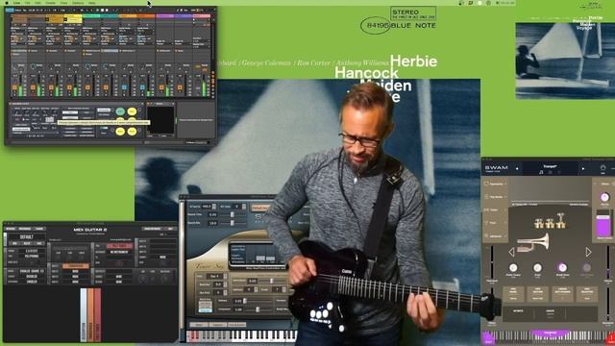This screenshot has height=346, width=615.
Task: Toggle the orange activator on Ableton's fourth yellow track
Action: pos(69,87)
